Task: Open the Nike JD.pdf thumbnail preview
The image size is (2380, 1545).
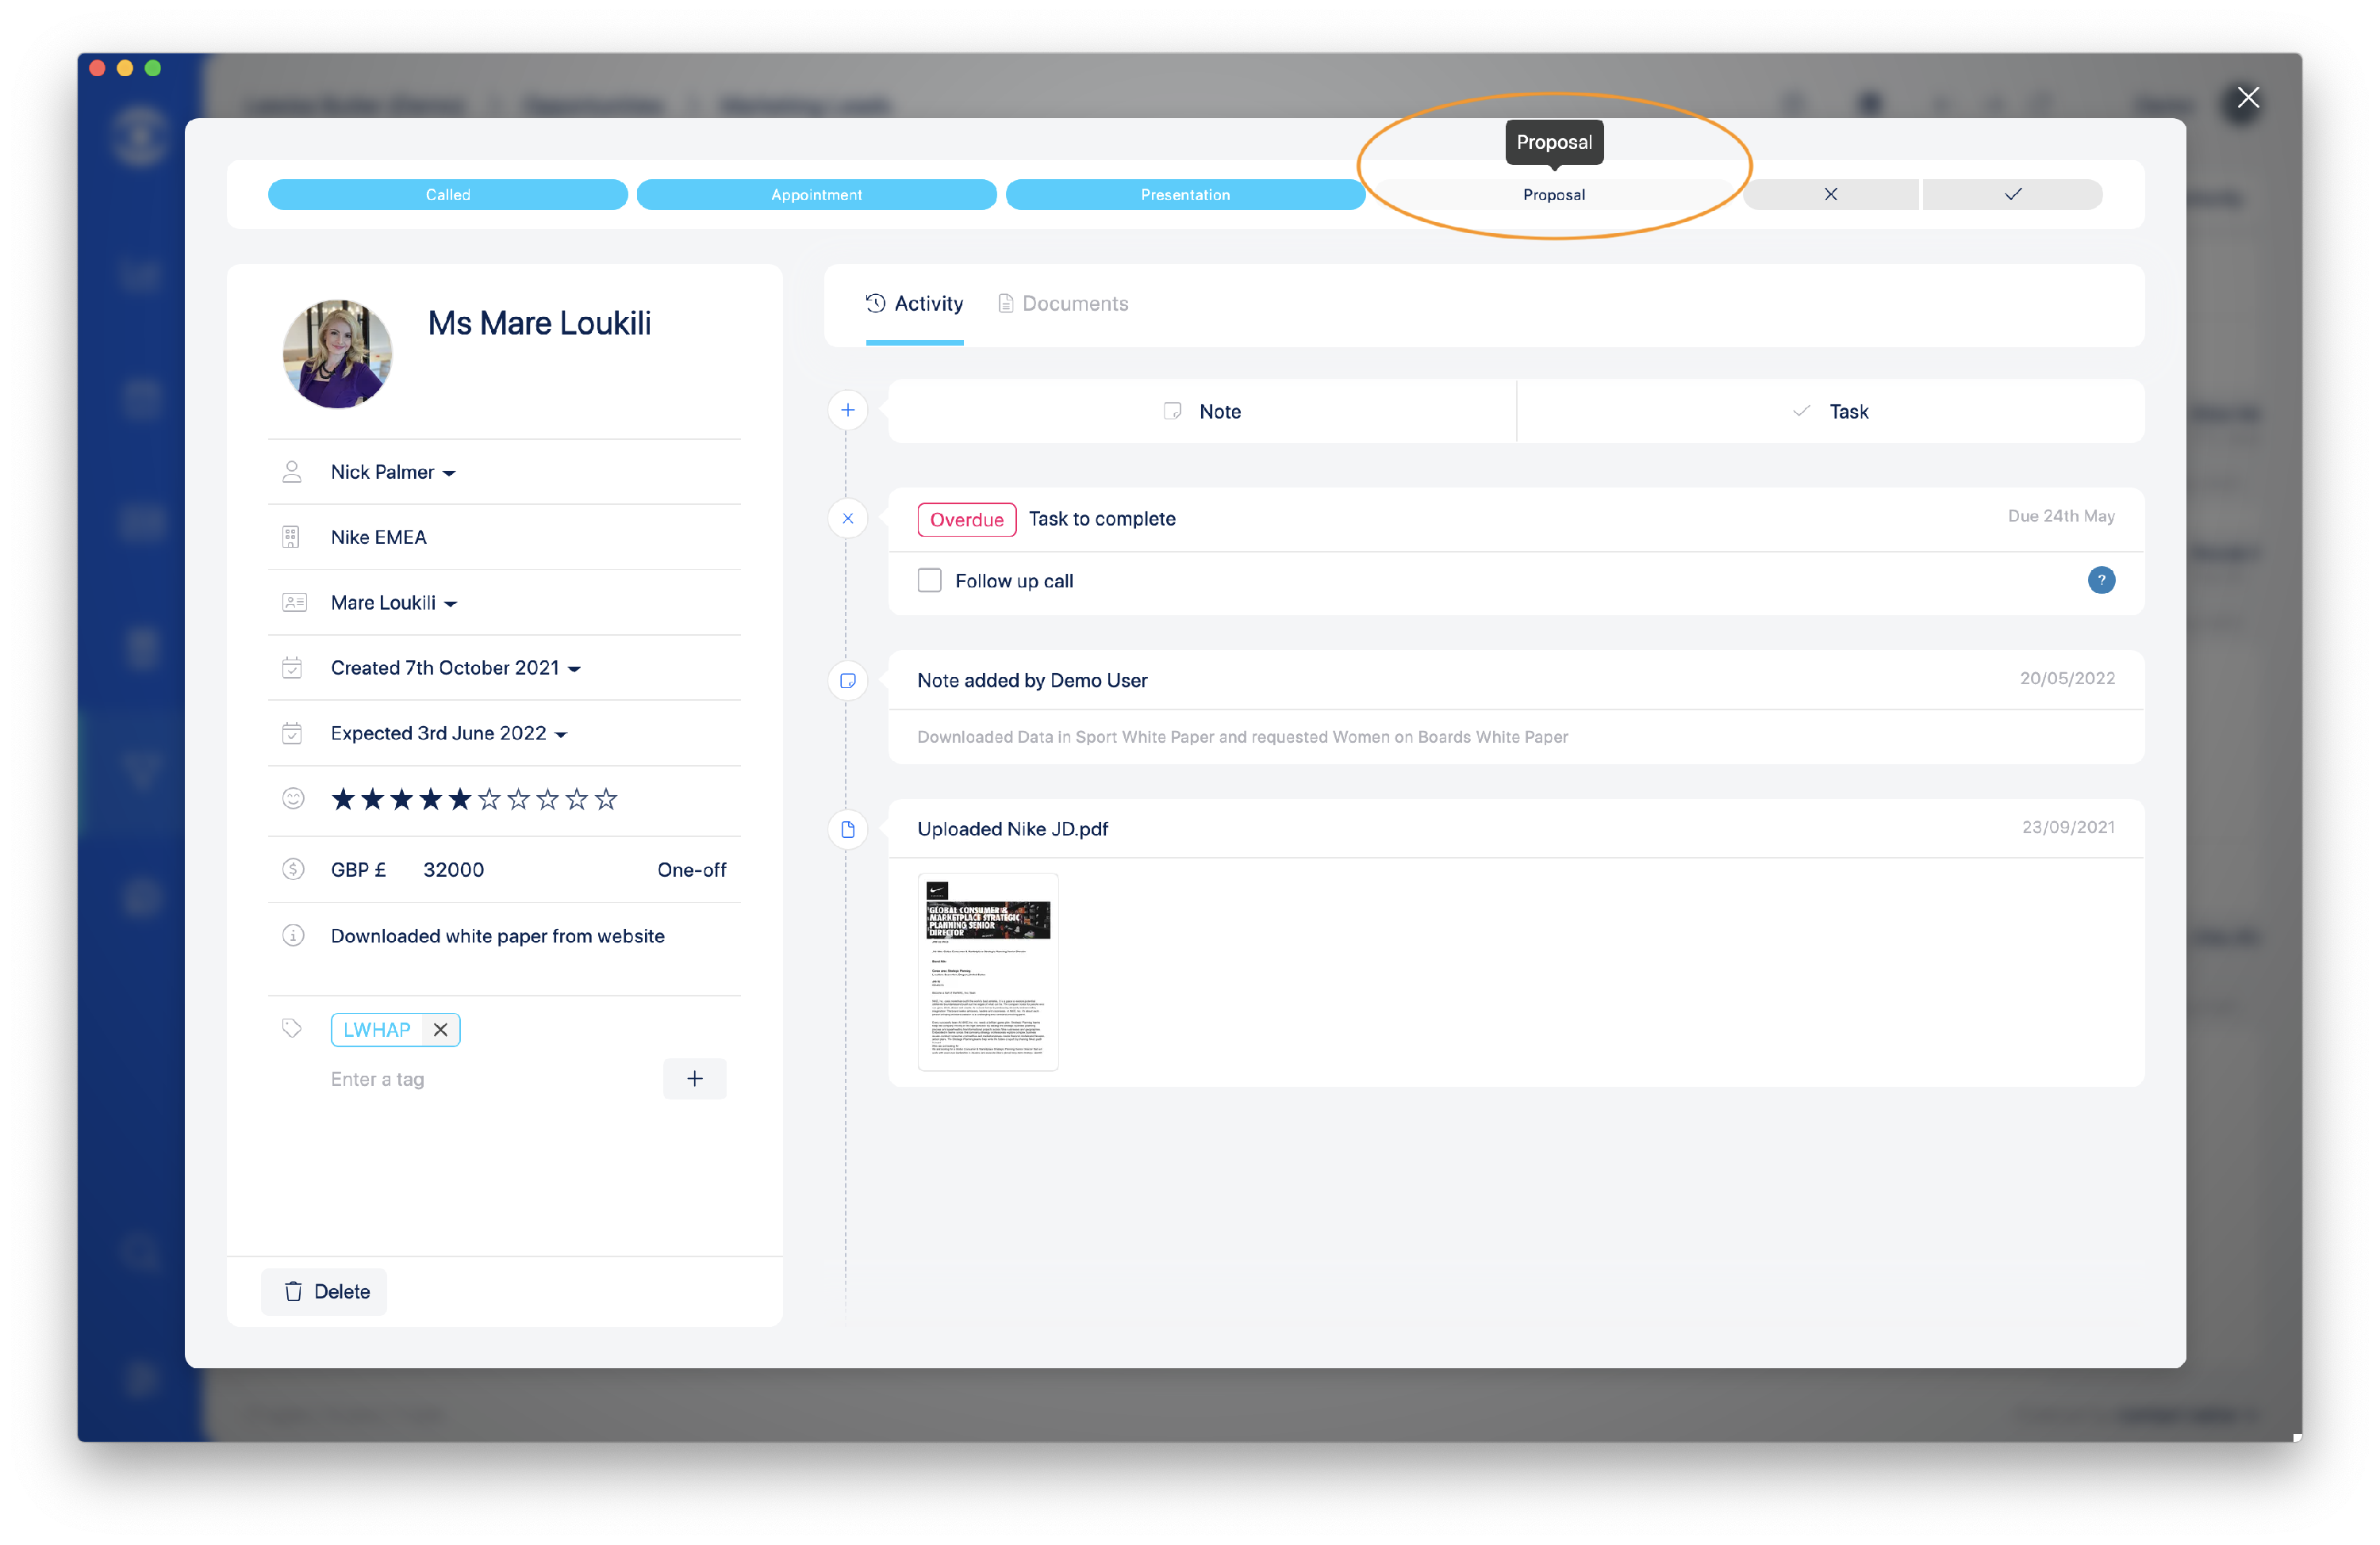Action: (x=987, y=970)
